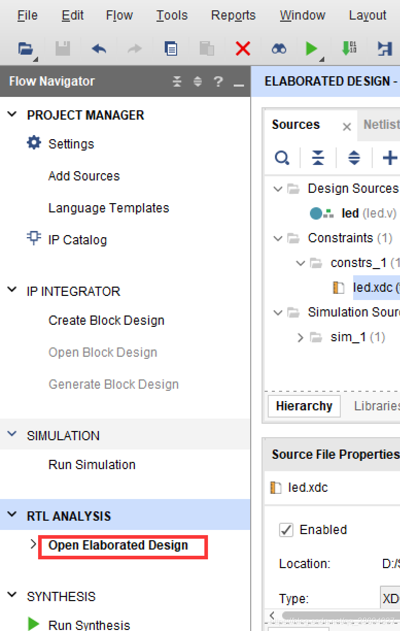This screenshot has height=631, width=400.
Task: Expand the Open Elaborated Design chevron
Action: [x=33, y=544]
